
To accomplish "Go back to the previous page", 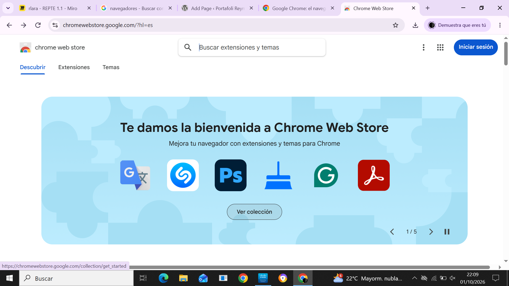I will (x=9, y=25).
